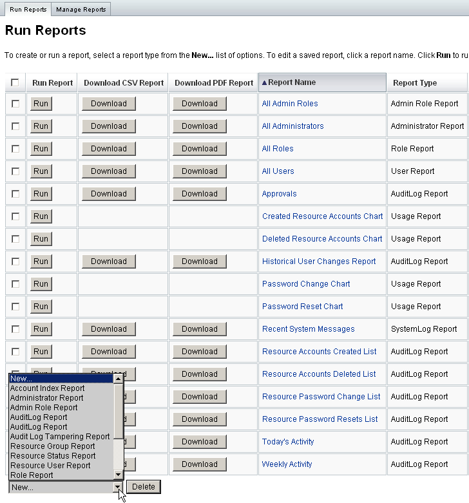Check the box for All Administrators row
The image size is (469, 503).
(x=15, y=126)
